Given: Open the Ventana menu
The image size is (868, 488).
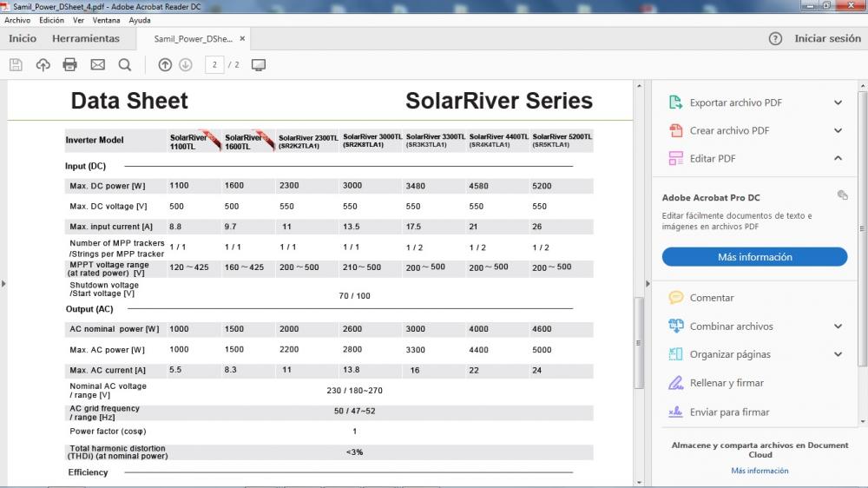Looking at the screenshot, I should pyautogui.click(x=106, y=20).
